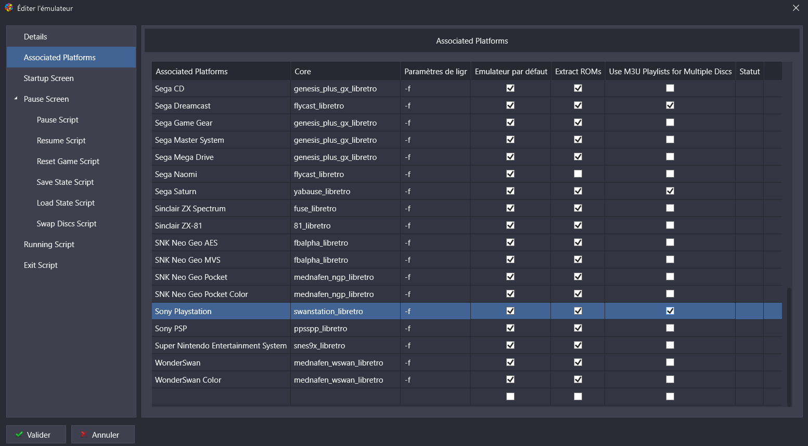
Task: Open the Exit Script page
Action: 71,265
